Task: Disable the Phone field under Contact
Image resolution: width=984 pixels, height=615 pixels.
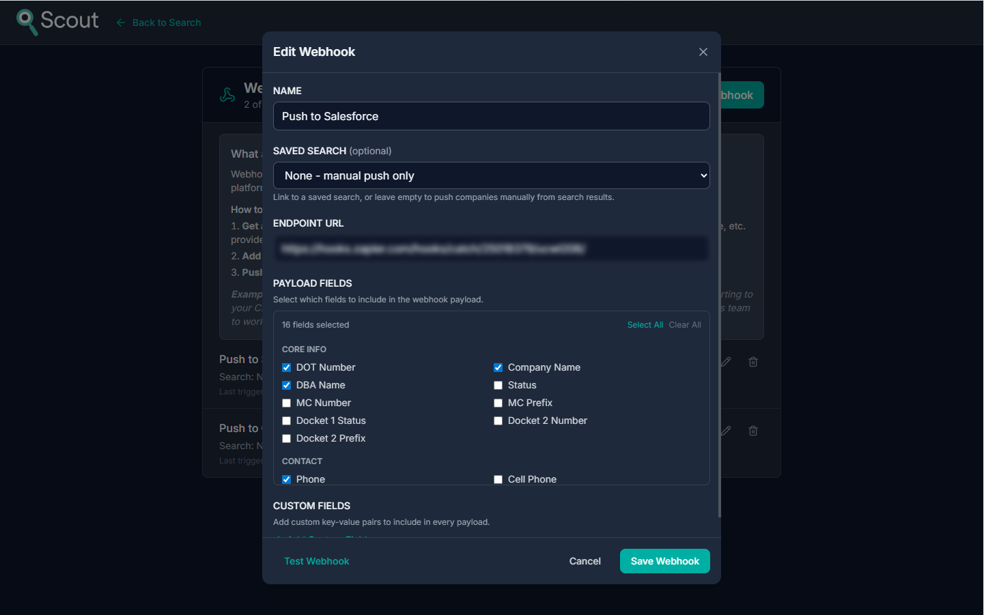Action: point(286,479)
